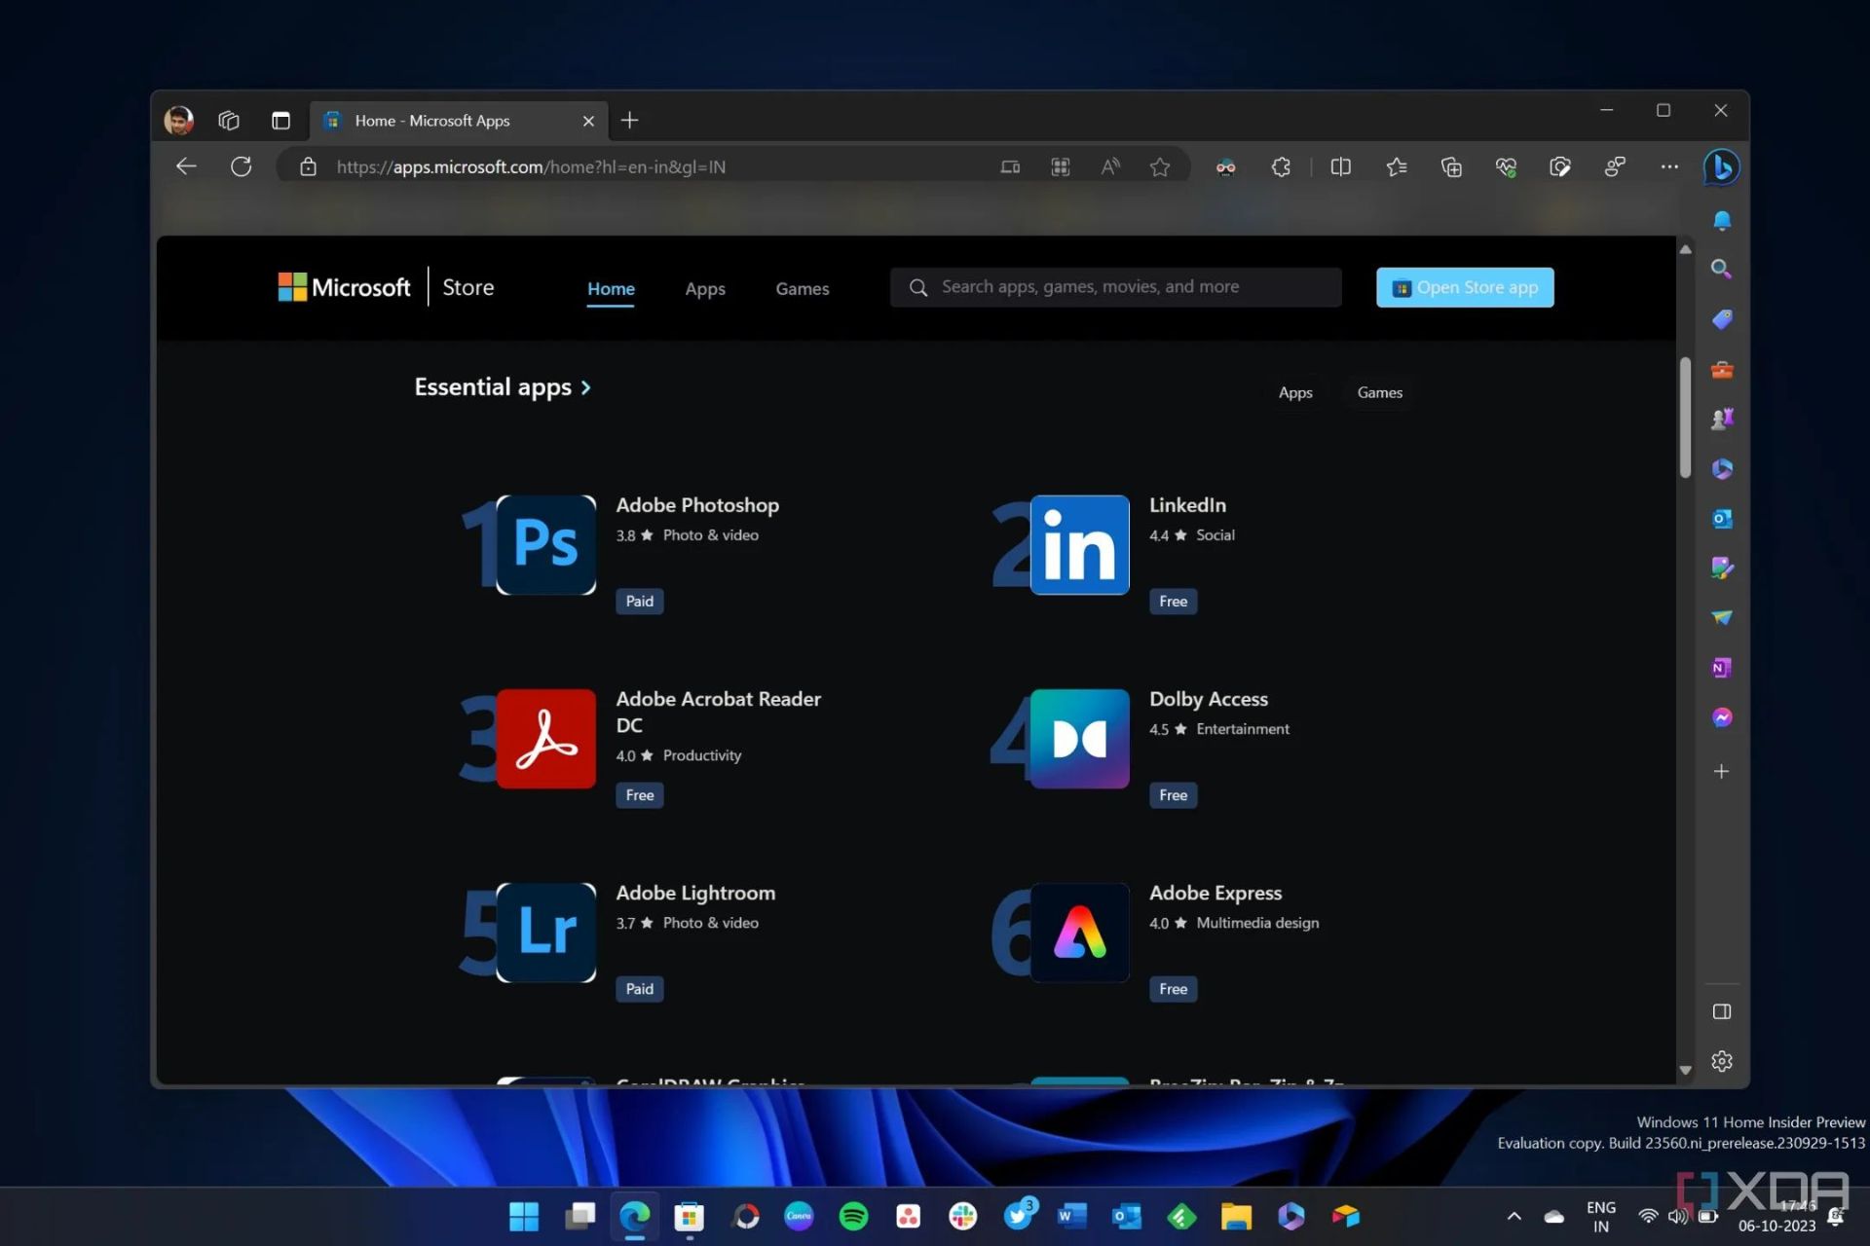Open a new browser tab
The height and width of the screenshot is (1246, 1870).
[x=630, y=121]
